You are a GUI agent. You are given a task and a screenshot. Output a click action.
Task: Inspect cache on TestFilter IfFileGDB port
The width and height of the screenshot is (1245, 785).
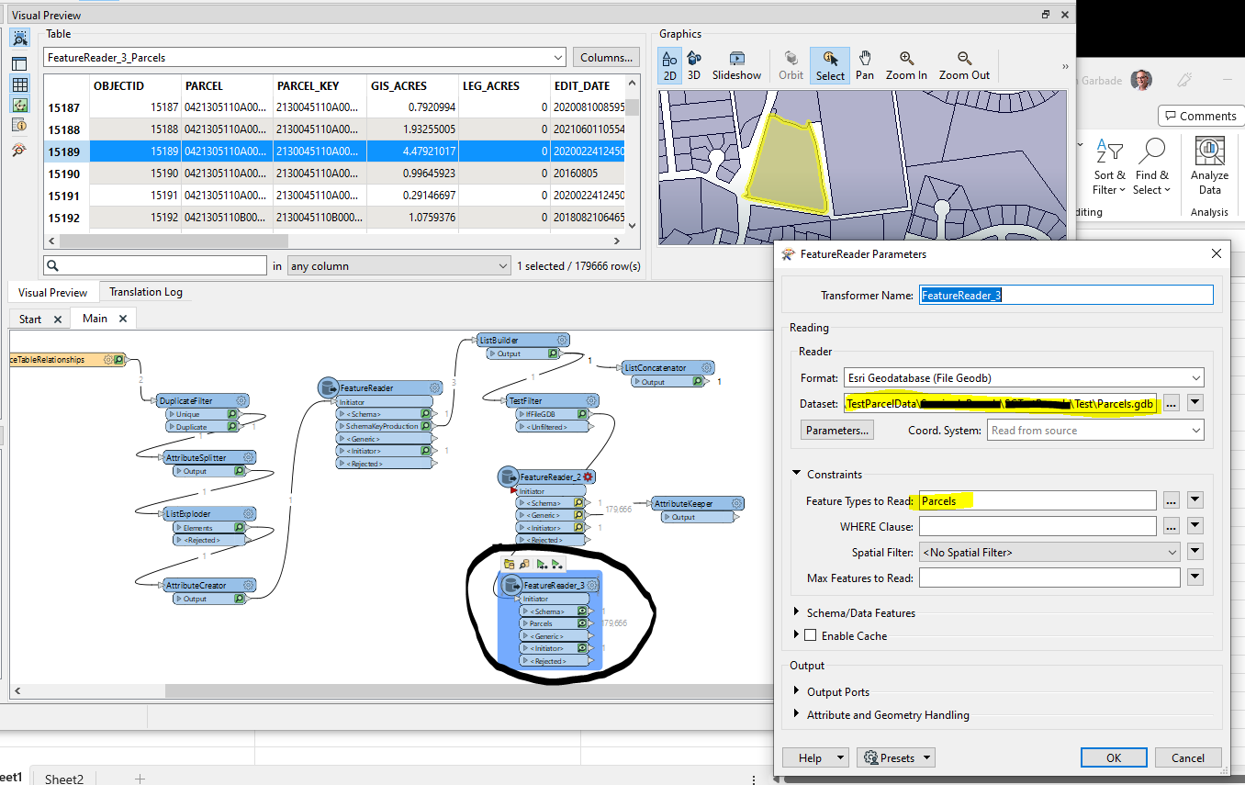tap(580, 414)
